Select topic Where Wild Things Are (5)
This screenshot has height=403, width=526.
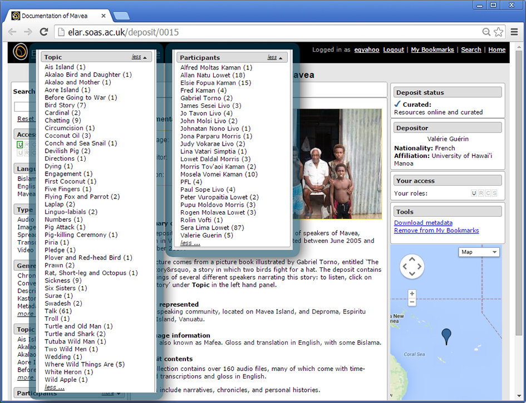tap(85, 364)
